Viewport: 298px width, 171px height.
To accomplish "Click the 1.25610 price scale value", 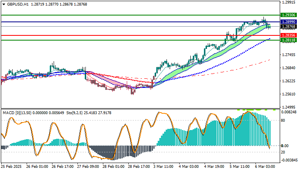I will click(x=289, y=94).
